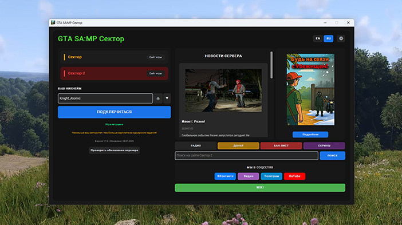Click Подробнее under the promo banner
Image resolution: width=402 pixels, height=225 pixels.
(x=310, y=135)
